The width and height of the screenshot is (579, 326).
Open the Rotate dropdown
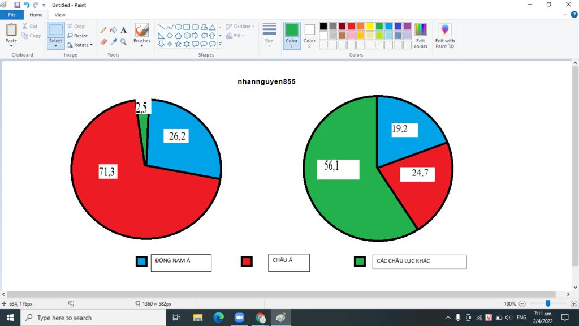coord(80,45)
